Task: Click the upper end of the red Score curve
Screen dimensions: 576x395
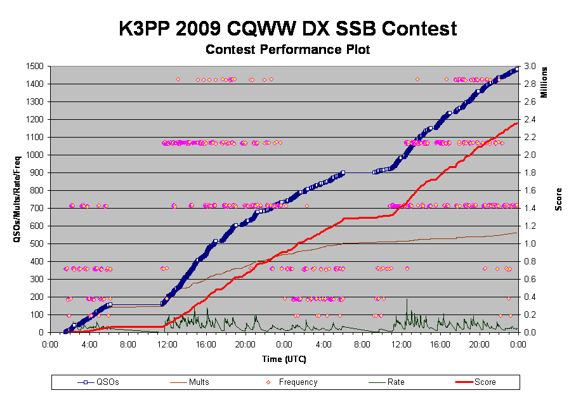Action: coord(518,123)
